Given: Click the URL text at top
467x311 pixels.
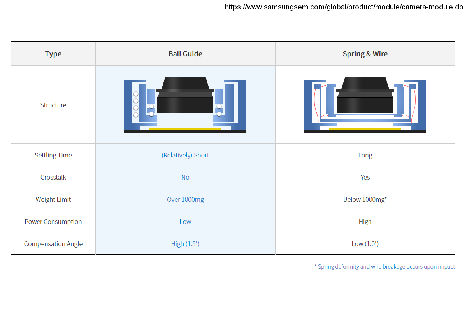Looking at the screenshot, I should click(x=344, y=7).
